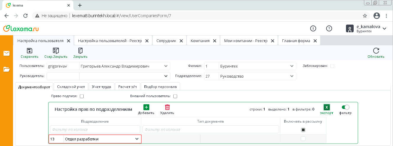This screenshot has height=146, width=393.
Task: Expand the Филиал Буринтех dropdown
Action: 292,66
